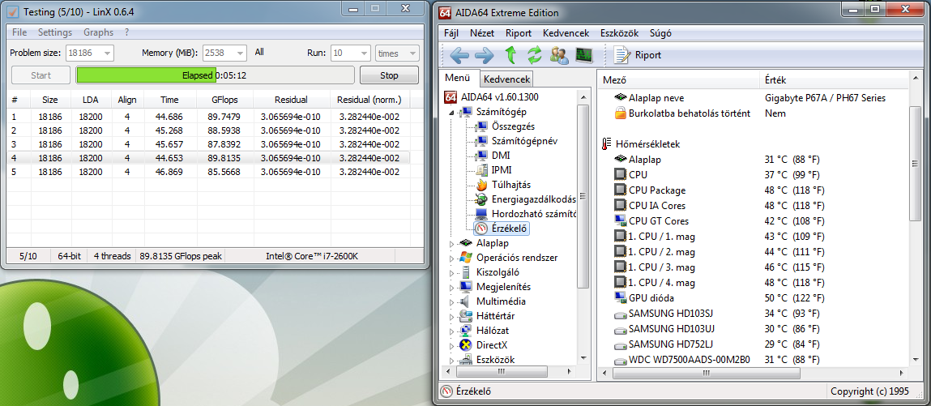Click the GFlops column header

coord(225,100)
